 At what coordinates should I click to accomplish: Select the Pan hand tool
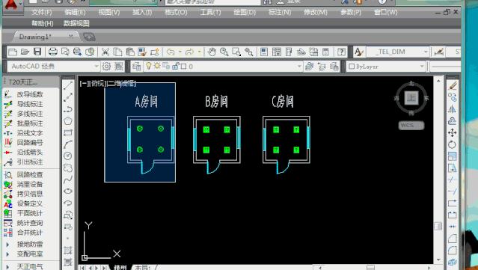coord(212,52)
